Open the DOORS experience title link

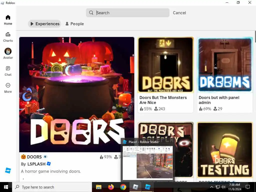[x=34, y=157]
